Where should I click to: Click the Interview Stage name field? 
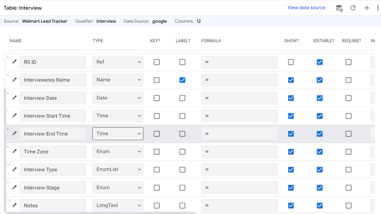pyautogui.click(x=53, y=188)
